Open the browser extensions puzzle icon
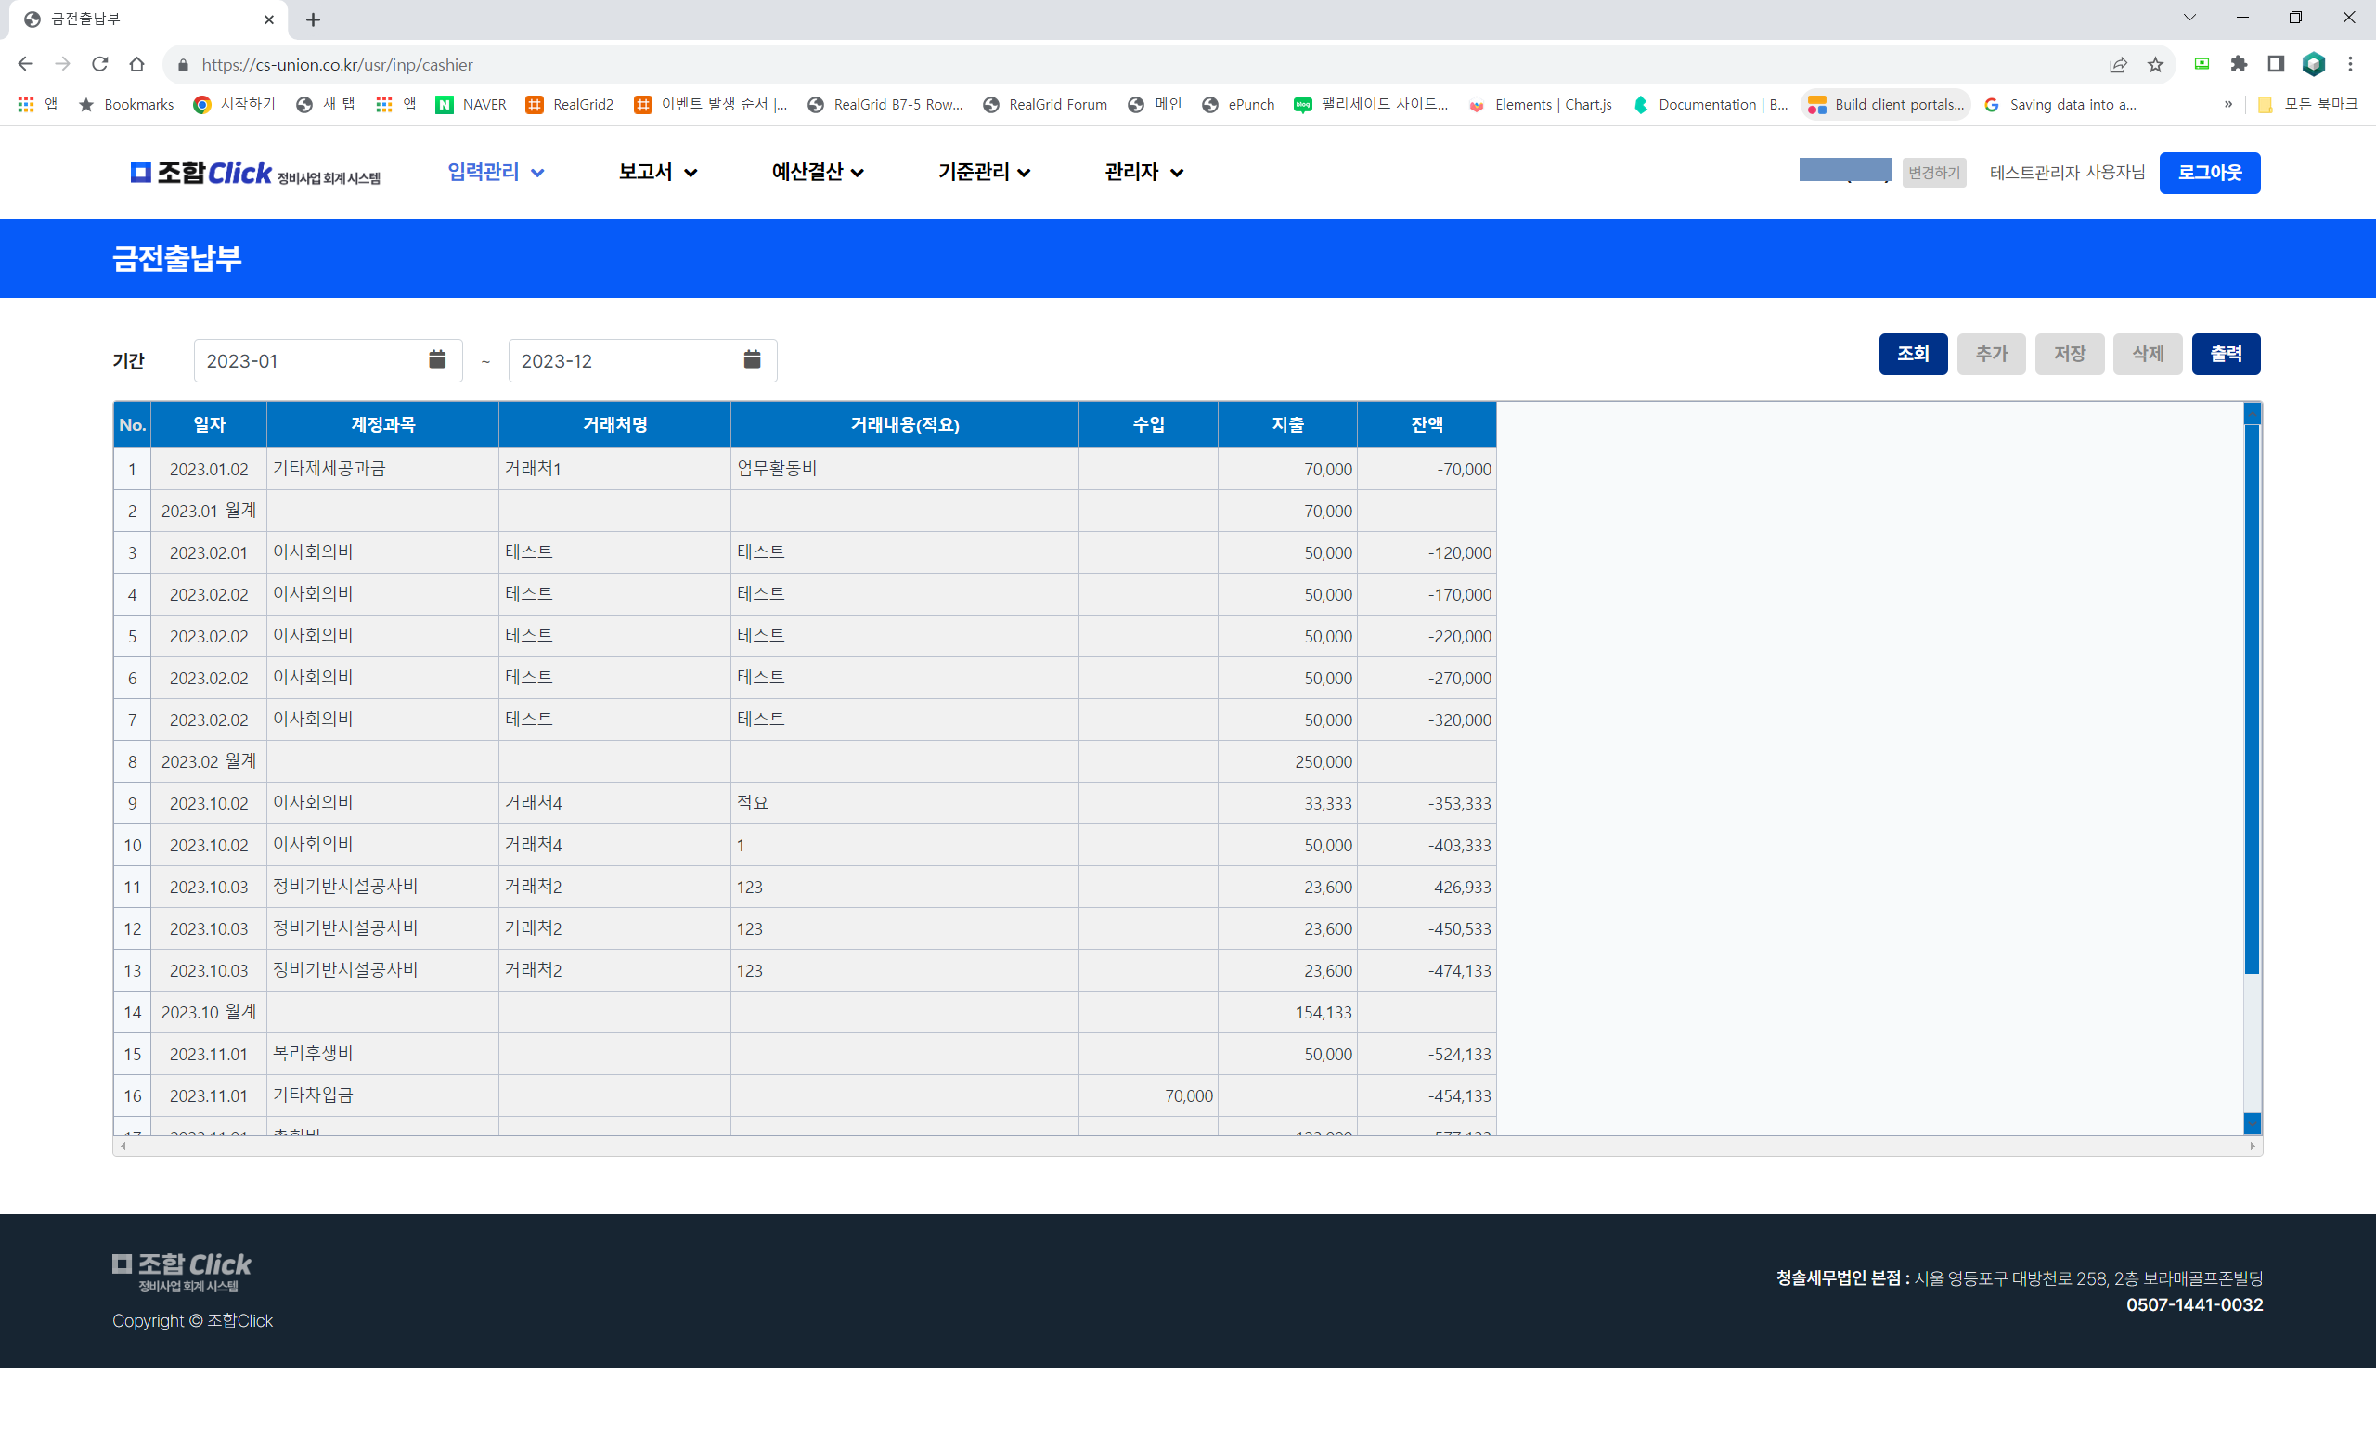2376x1439 pixels. [x=2239, y=65]
